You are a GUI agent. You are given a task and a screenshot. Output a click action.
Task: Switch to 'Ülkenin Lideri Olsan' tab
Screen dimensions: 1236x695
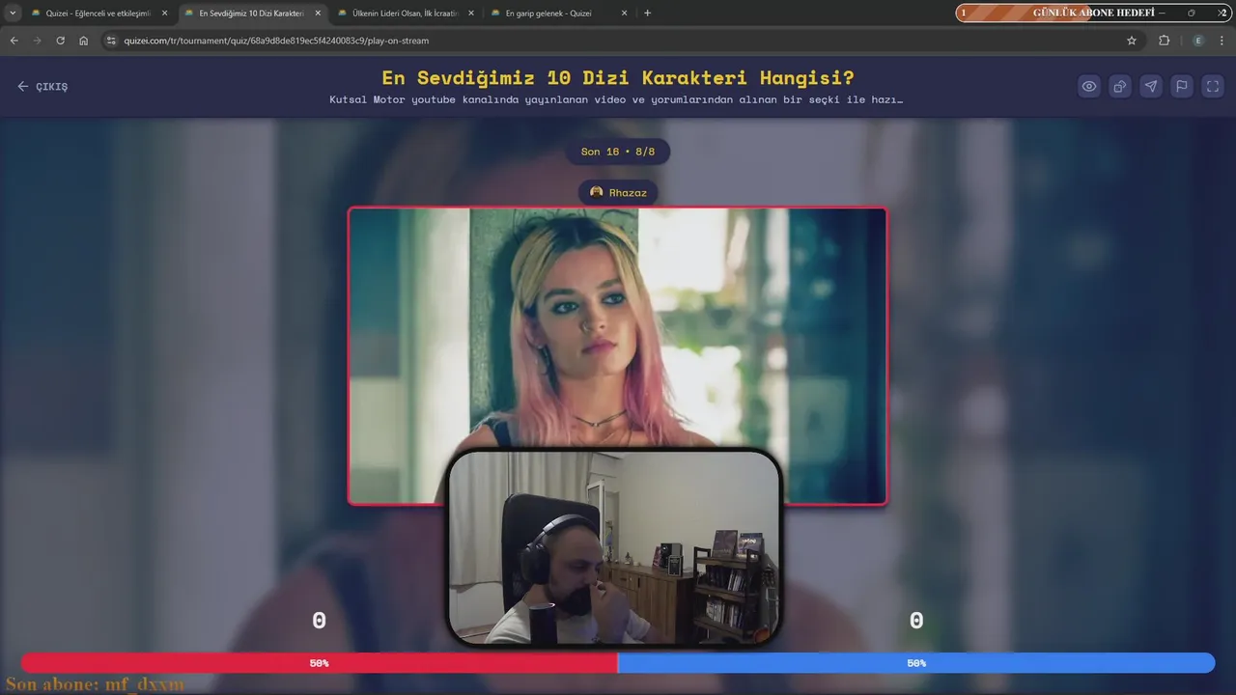[x=404, y=14]
